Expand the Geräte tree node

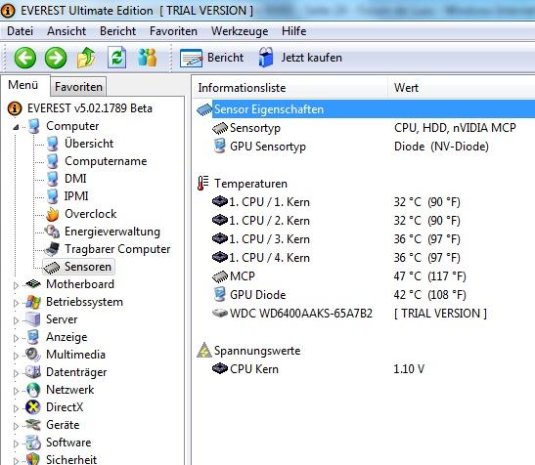16,426
